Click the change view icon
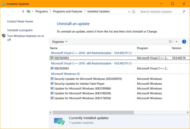Image resolution: width=190 pixels, height=129 pixels. (x=171, y=42)
